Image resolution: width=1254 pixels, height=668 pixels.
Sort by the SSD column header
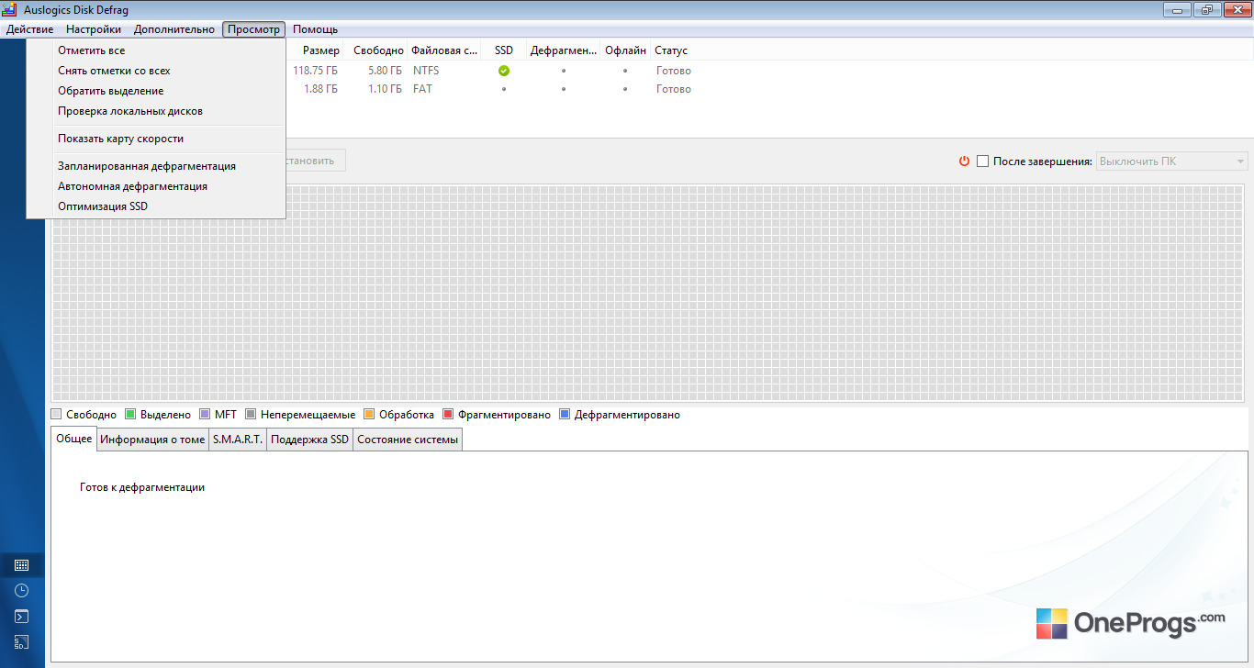pos(504,50)
